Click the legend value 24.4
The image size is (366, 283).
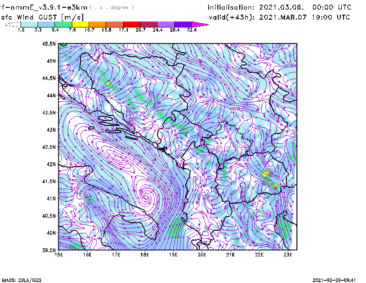pos(157,30)
